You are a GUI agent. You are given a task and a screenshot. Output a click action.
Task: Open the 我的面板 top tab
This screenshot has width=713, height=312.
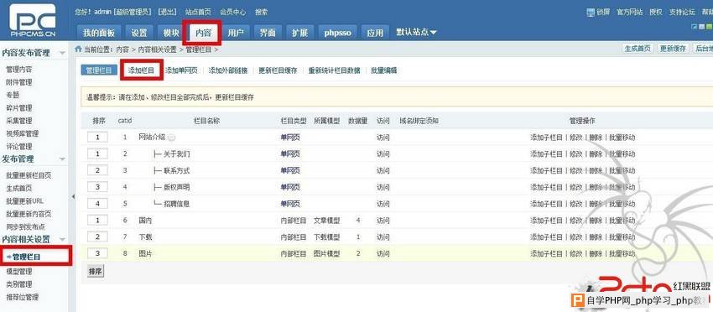[x=99, y=33]
